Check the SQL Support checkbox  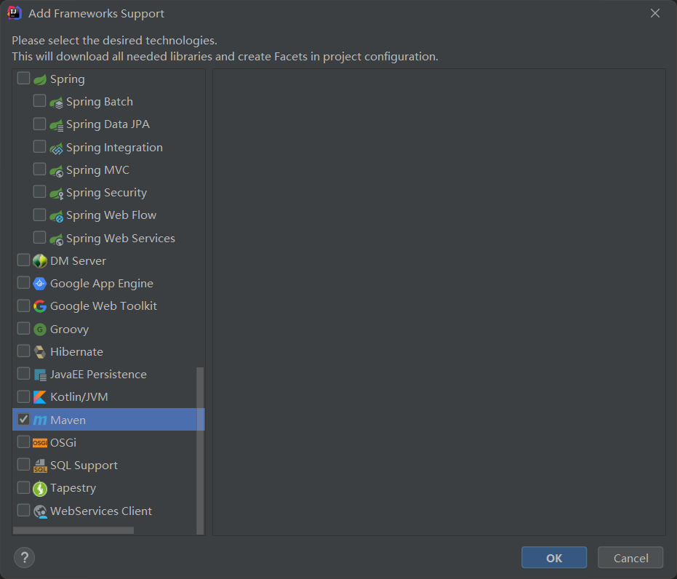coord(23,465)
